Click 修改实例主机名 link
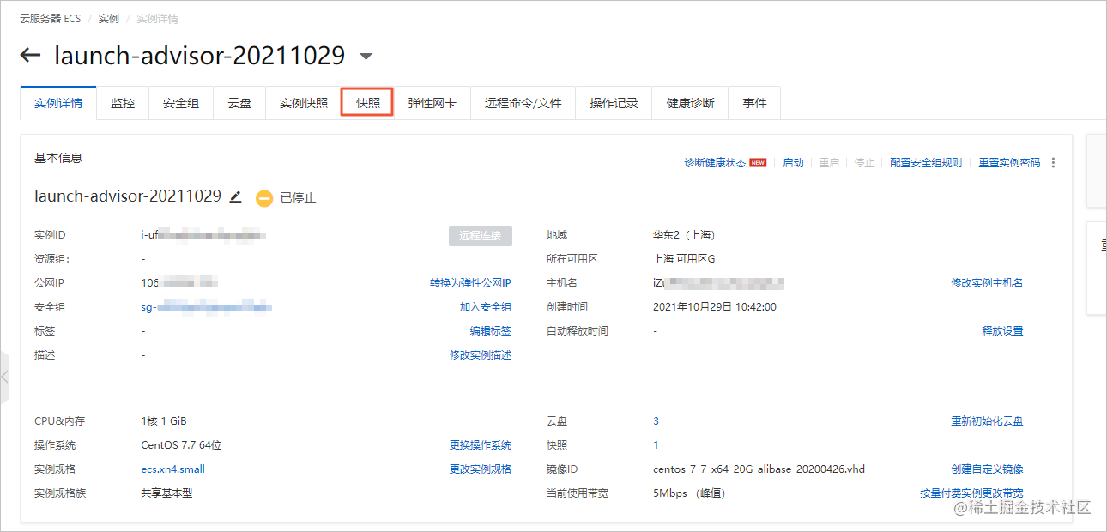The height and width of the screenshot is (532, 1107). tap(987, 283)
